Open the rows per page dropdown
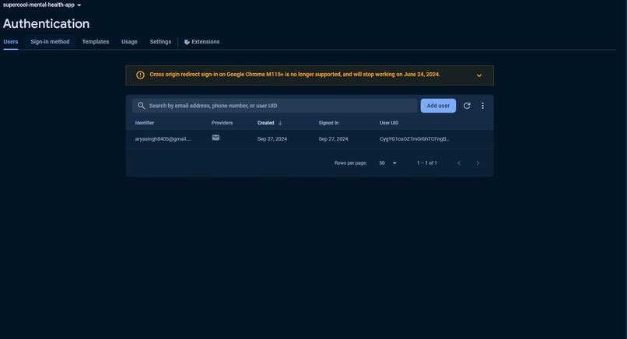The height and width of the screenshot is (339, 627). 388,163
